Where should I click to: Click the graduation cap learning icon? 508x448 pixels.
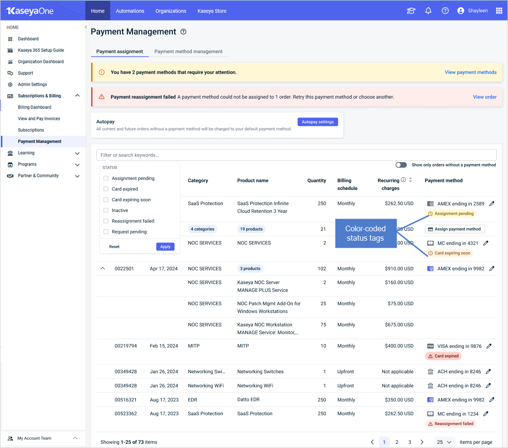point(411,11)
